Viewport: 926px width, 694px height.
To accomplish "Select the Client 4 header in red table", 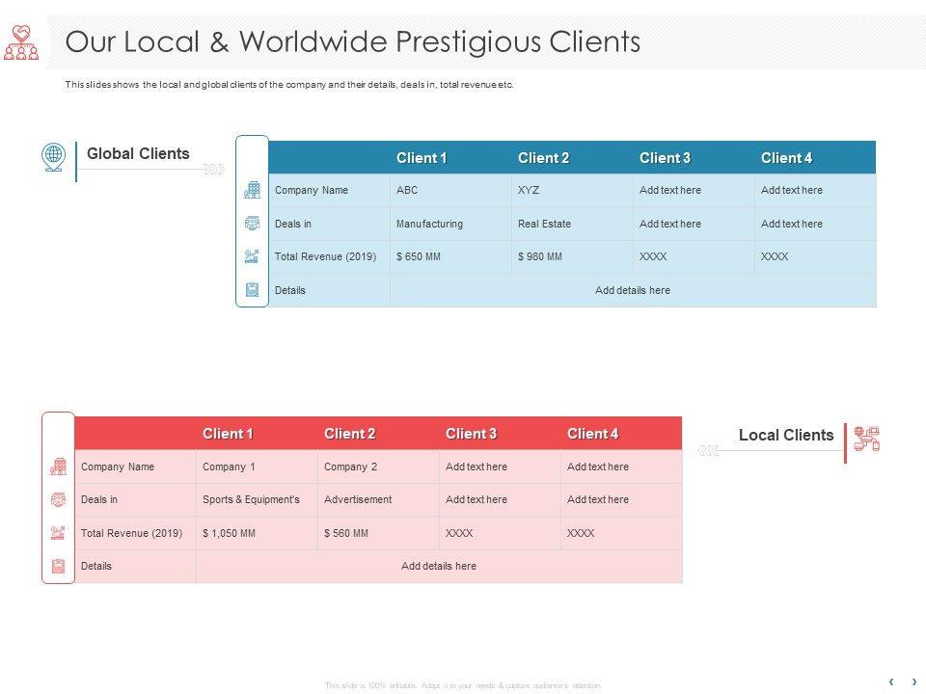I will [592, 434].
